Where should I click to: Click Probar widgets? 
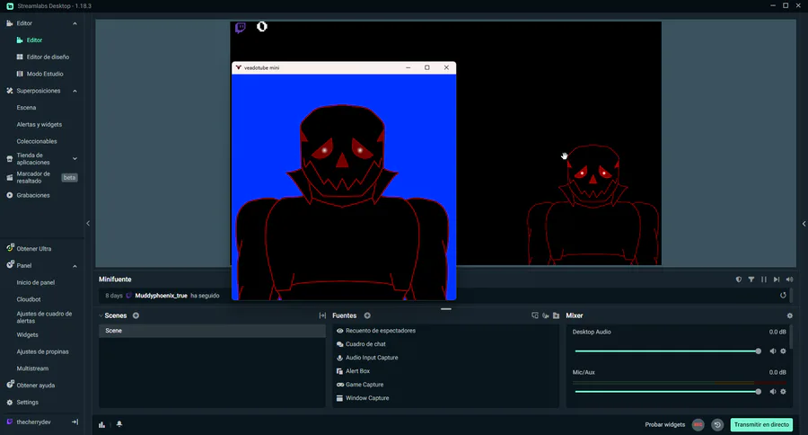[664, 425]
